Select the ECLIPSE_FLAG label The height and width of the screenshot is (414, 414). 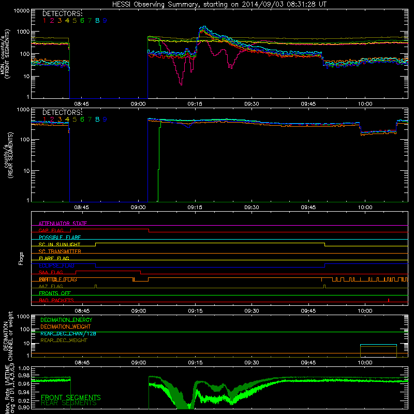tap(56, 265)
